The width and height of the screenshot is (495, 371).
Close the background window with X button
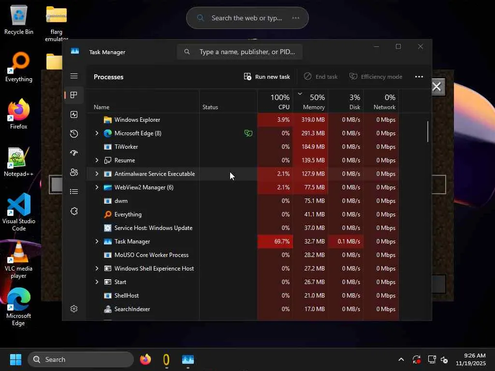437,86
